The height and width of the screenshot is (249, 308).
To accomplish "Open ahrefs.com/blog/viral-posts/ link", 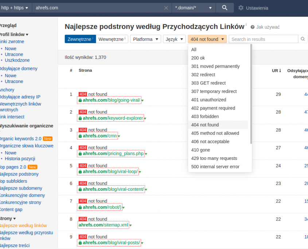I will point(112,243).
